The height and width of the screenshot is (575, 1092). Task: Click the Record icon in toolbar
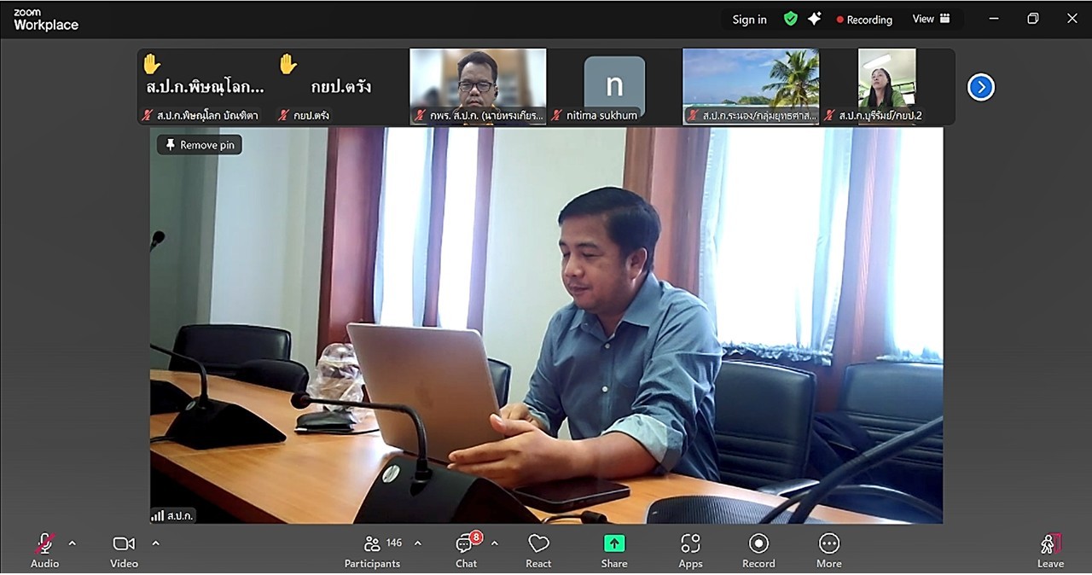tap(758, 544)
